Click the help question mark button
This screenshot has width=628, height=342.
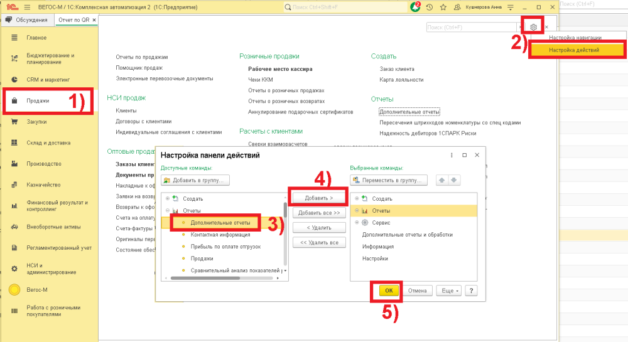[x=470, y=291]
